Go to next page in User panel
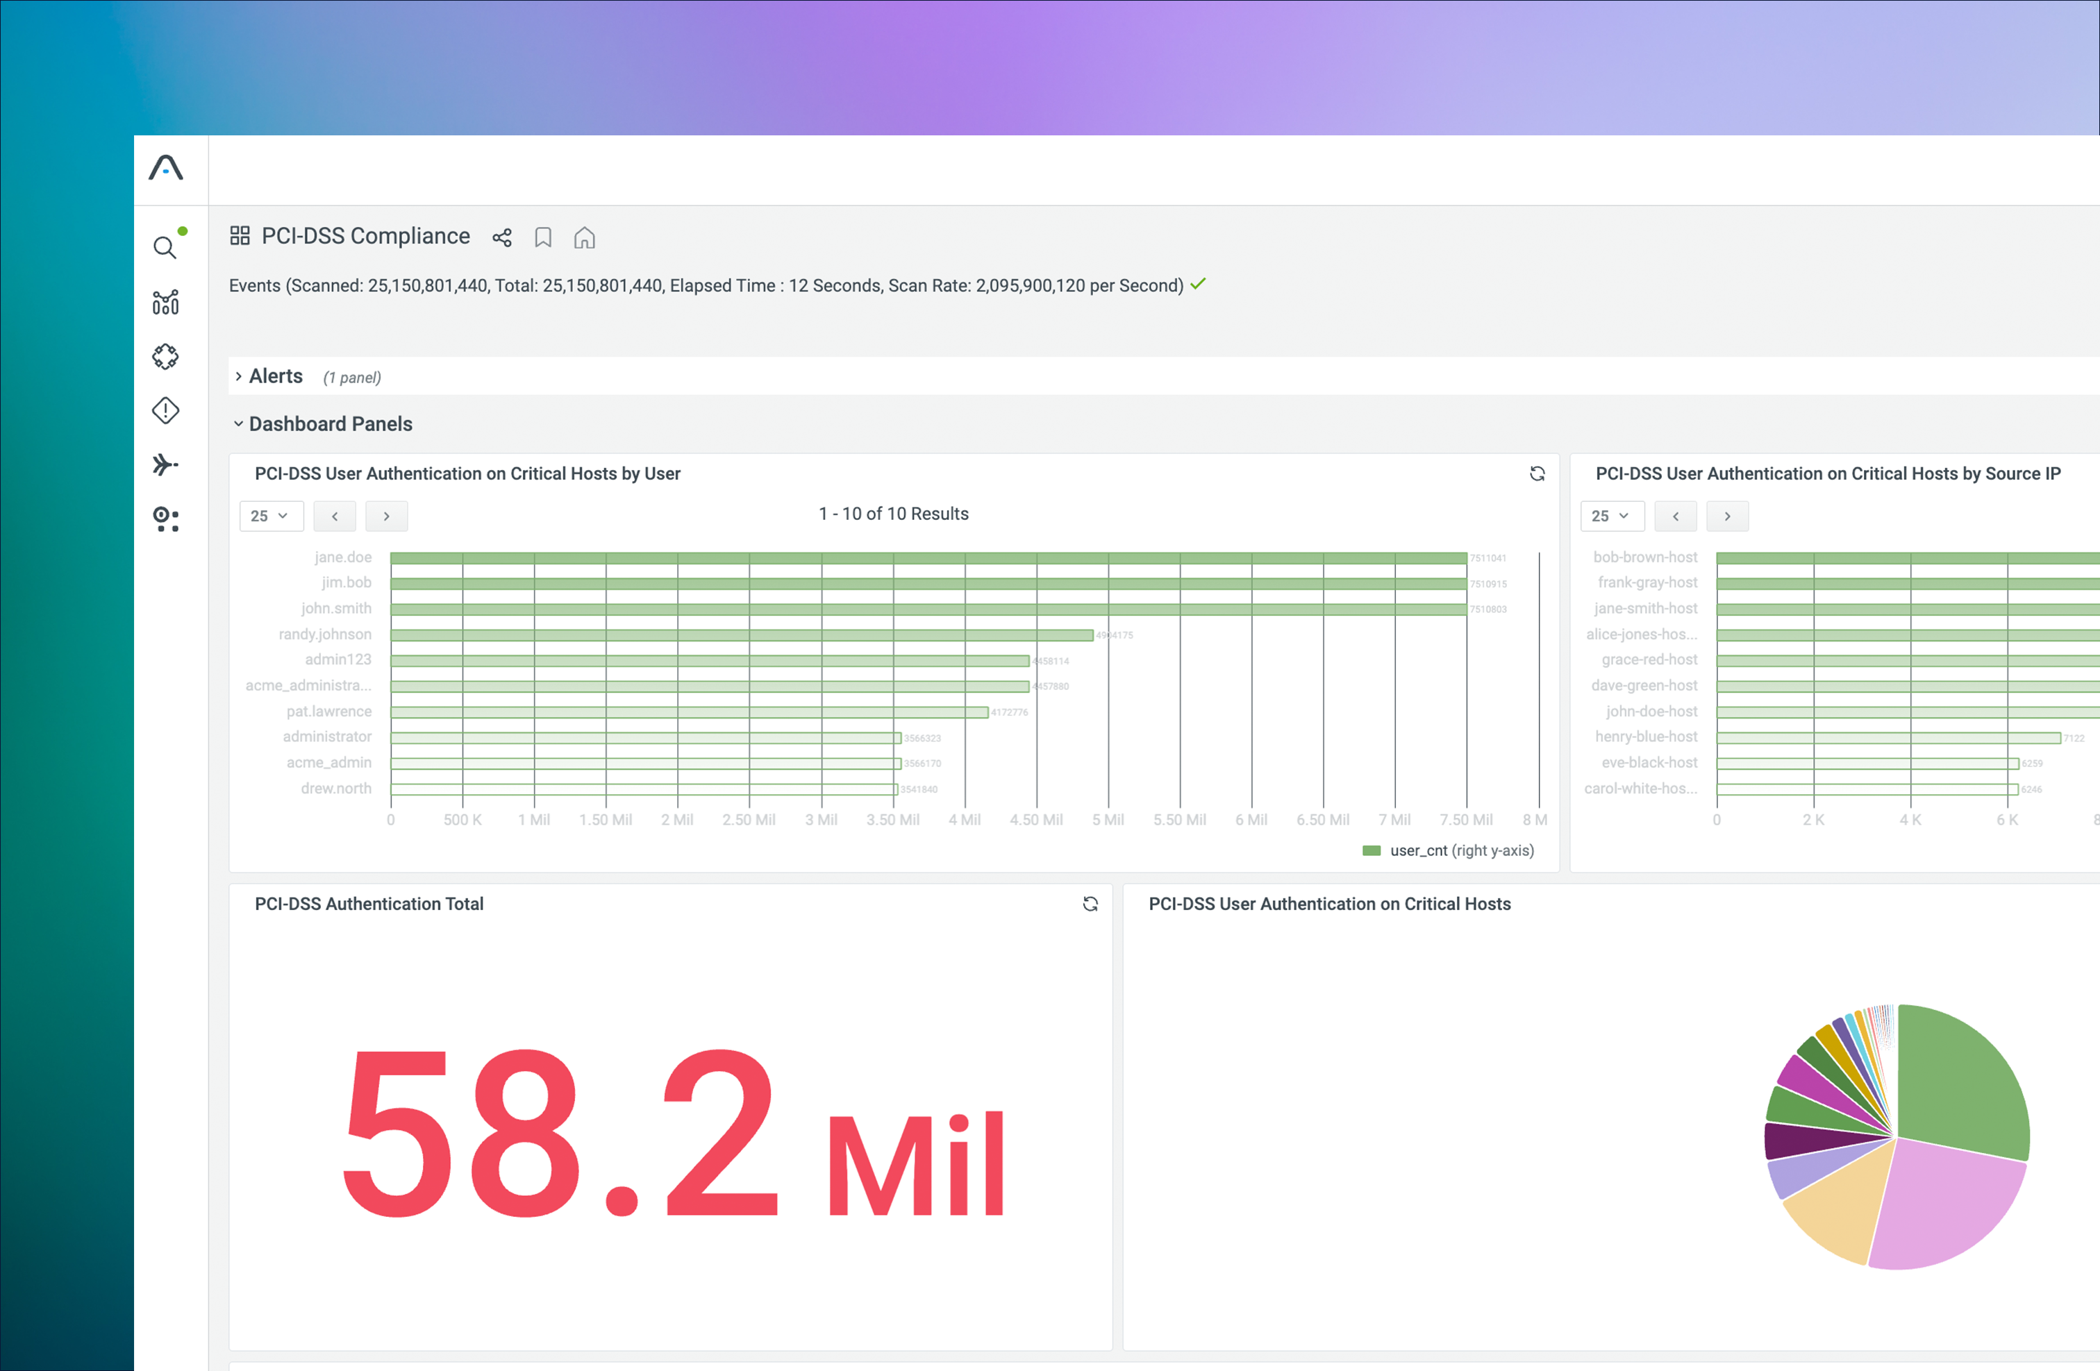 pos(387,516)
